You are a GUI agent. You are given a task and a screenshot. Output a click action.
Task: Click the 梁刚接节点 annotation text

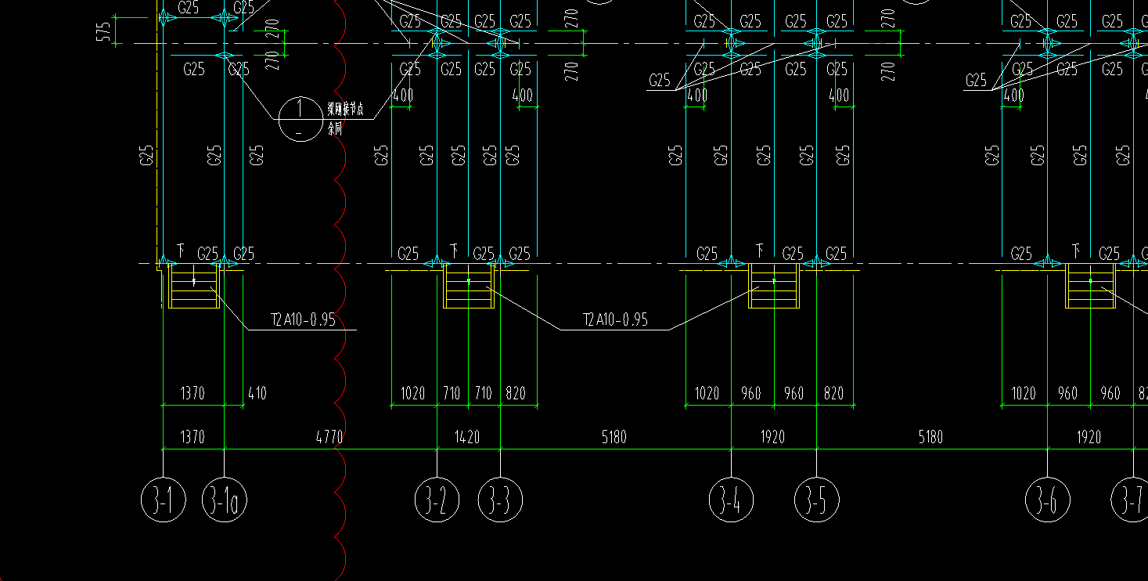[x=345, y=110]
